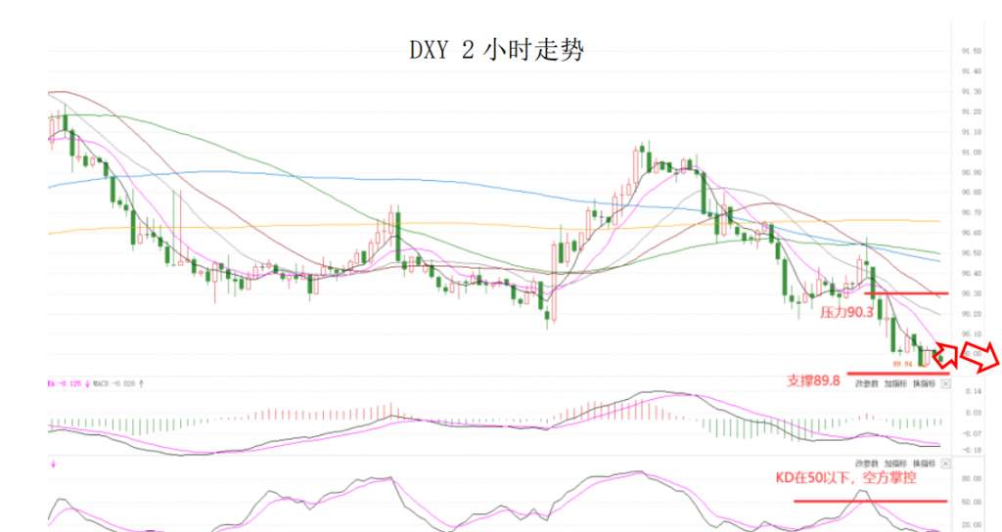The height and width of the screenshot is (532, 1002).
Task: Click 加指标 on the KD panel
Action: [895, 463]
